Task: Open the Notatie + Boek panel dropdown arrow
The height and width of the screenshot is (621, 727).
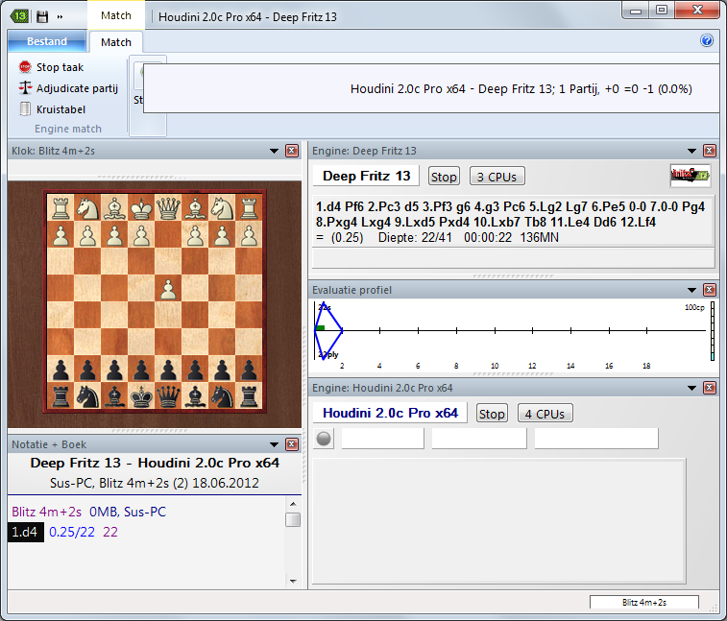Action: point(274,444)
